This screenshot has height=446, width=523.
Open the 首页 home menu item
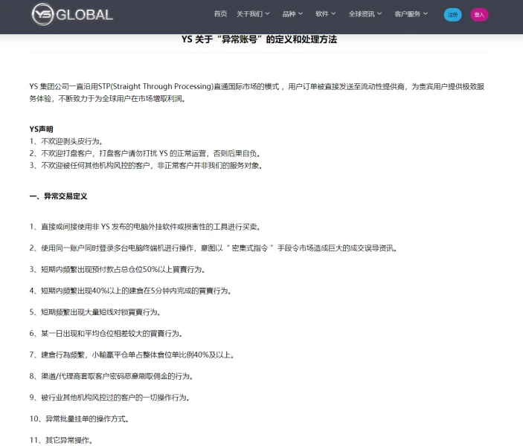220,14
